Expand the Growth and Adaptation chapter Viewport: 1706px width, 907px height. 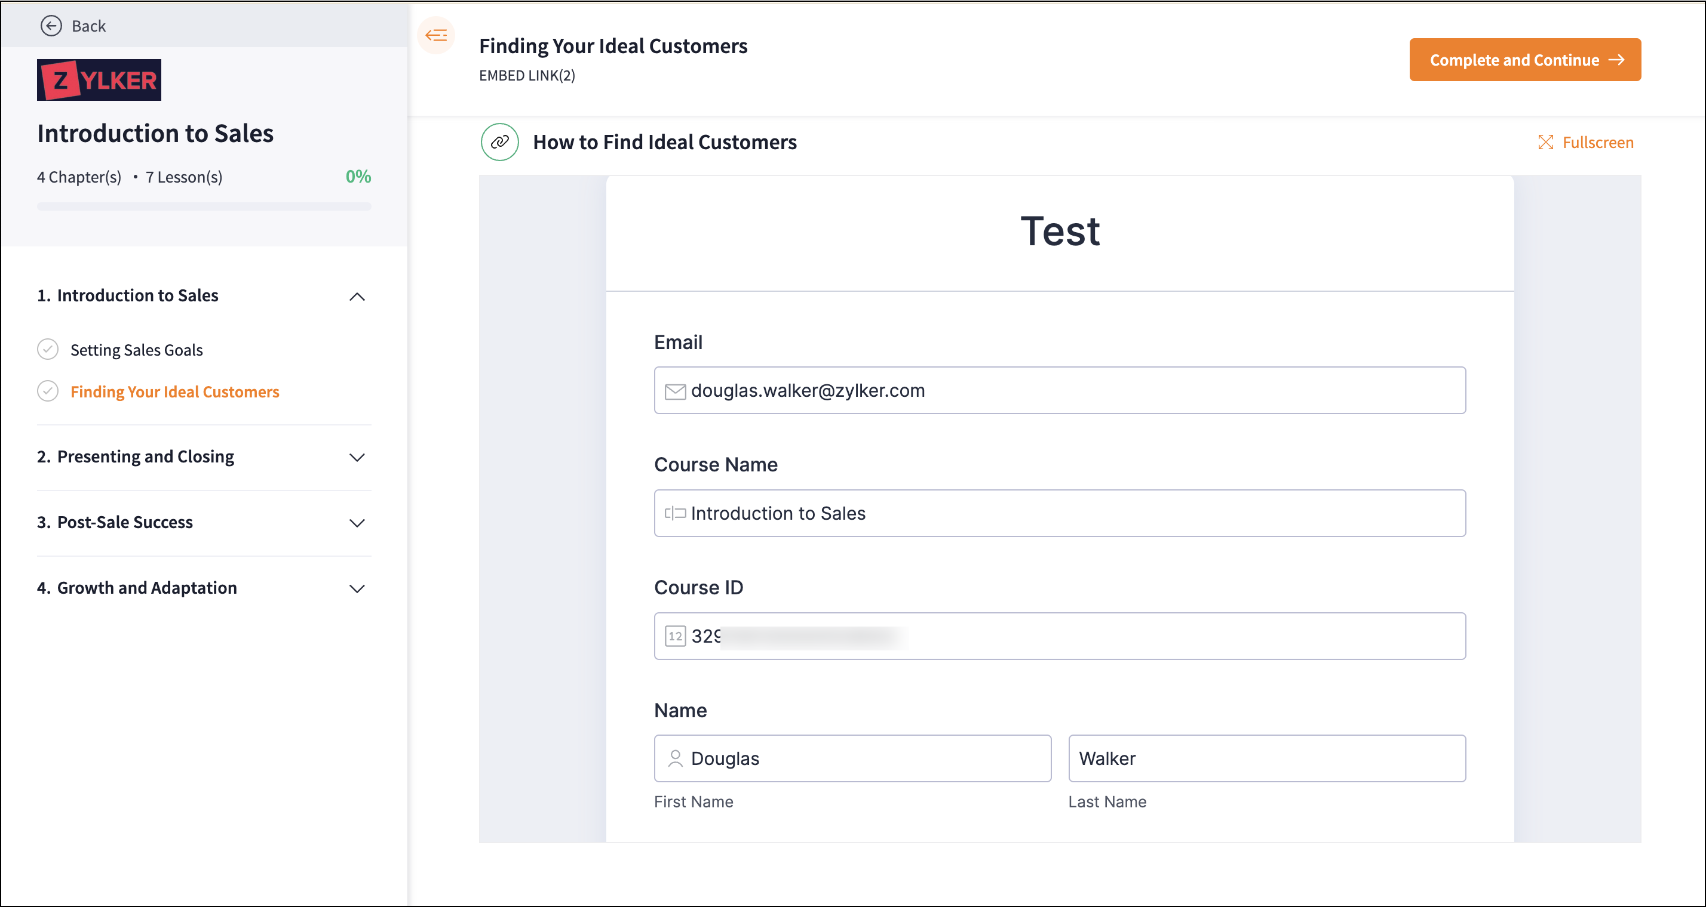click(x=357, y=589)
